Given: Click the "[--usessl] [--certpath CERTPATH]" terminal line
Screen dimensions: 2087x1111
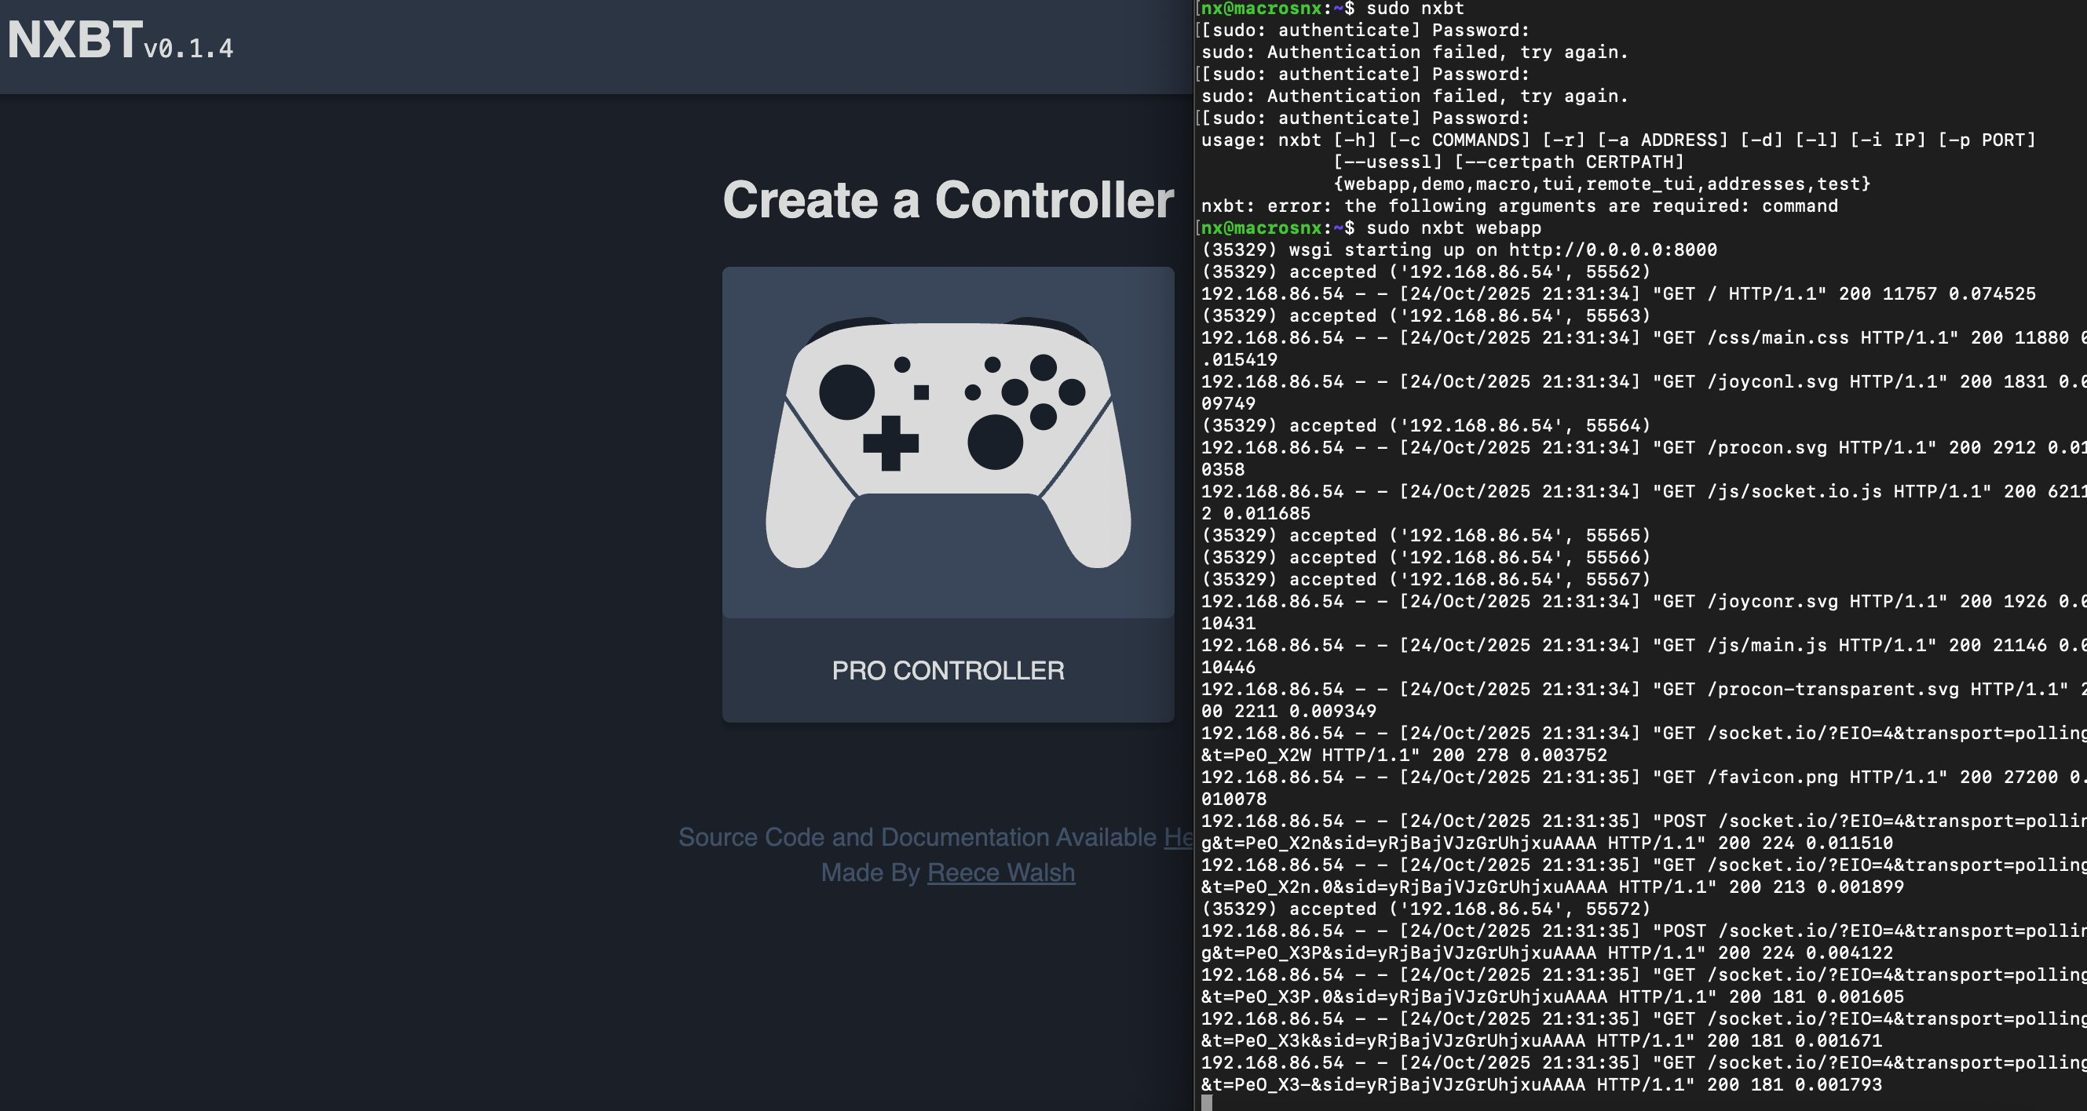Looking at the screenshot, I should tap(1508, 162).
